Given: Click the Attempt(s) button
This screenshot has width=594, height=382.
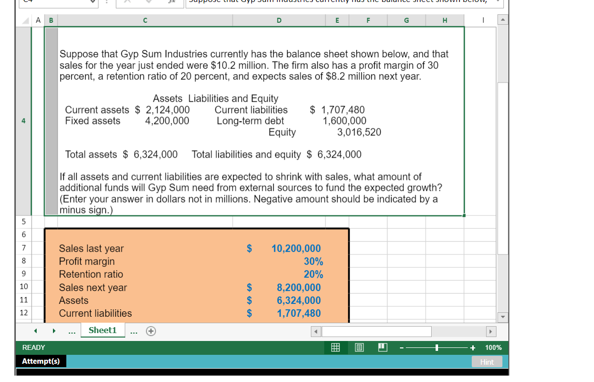Looking at the screenshot, I should (41, 361).
